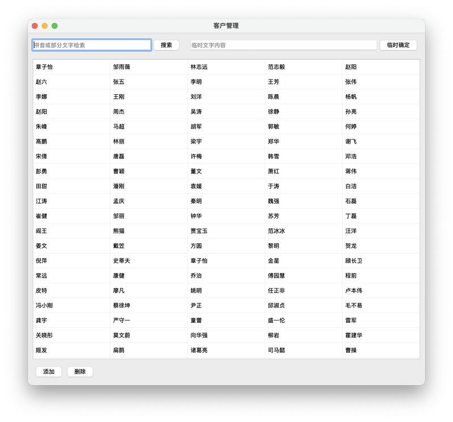
Task: Click the 添加 button
Action: tap(49, 372)
